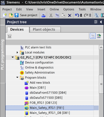Select dbDataToS71500 [DB5] text

point(46,98)
